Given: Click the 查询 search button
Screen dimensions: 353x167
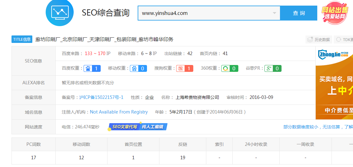Looking at the screenshot, I should (x=299, y=13).
